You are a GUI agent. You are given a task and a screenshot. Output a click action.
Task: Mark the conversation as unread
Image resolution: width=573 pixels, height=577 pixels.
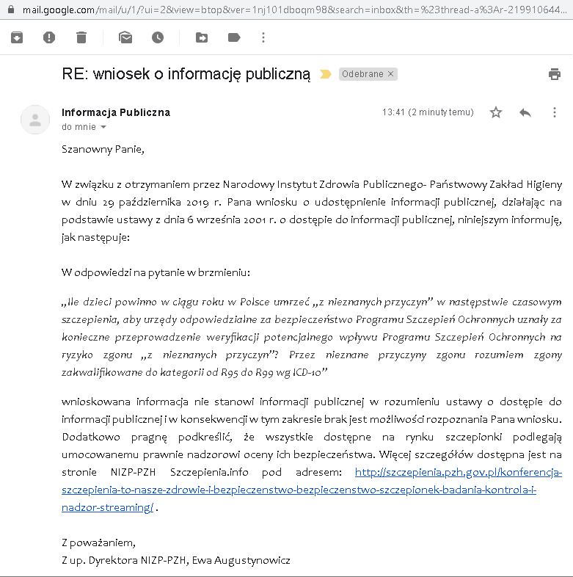(x=125, y=37)
